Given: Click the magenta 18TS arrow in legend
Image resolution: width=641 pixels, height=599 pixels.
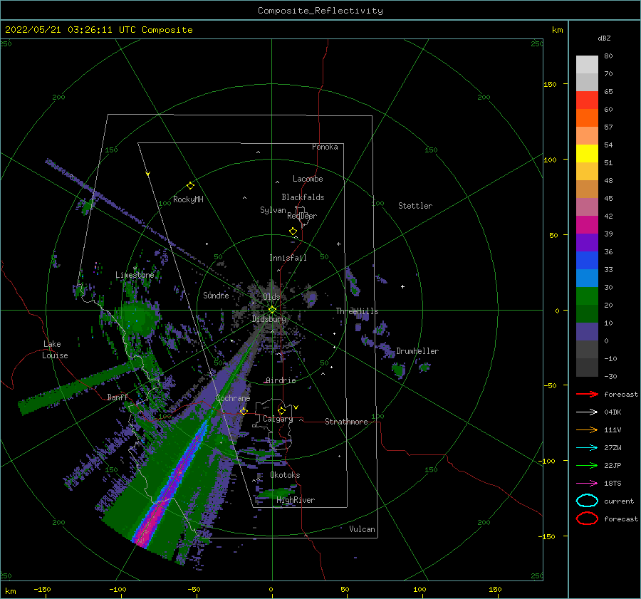Looking at the screenshot, I should [587, 484].
